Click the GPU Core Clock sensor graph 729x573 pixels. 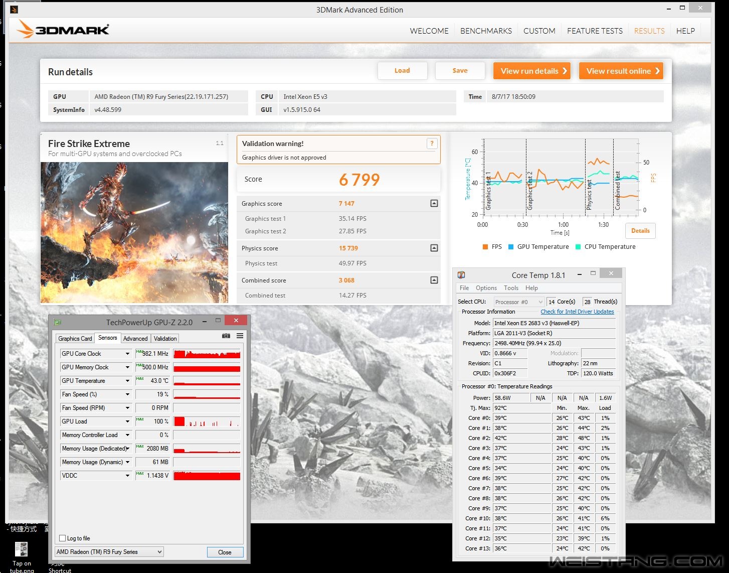pos(207,354)
